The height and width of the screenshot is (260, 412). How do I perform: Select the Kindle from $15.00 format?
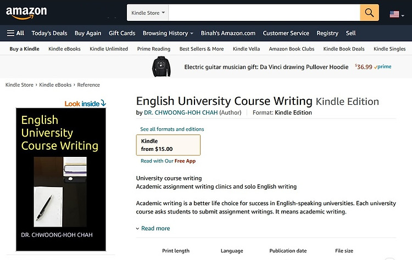coord(168,145)
